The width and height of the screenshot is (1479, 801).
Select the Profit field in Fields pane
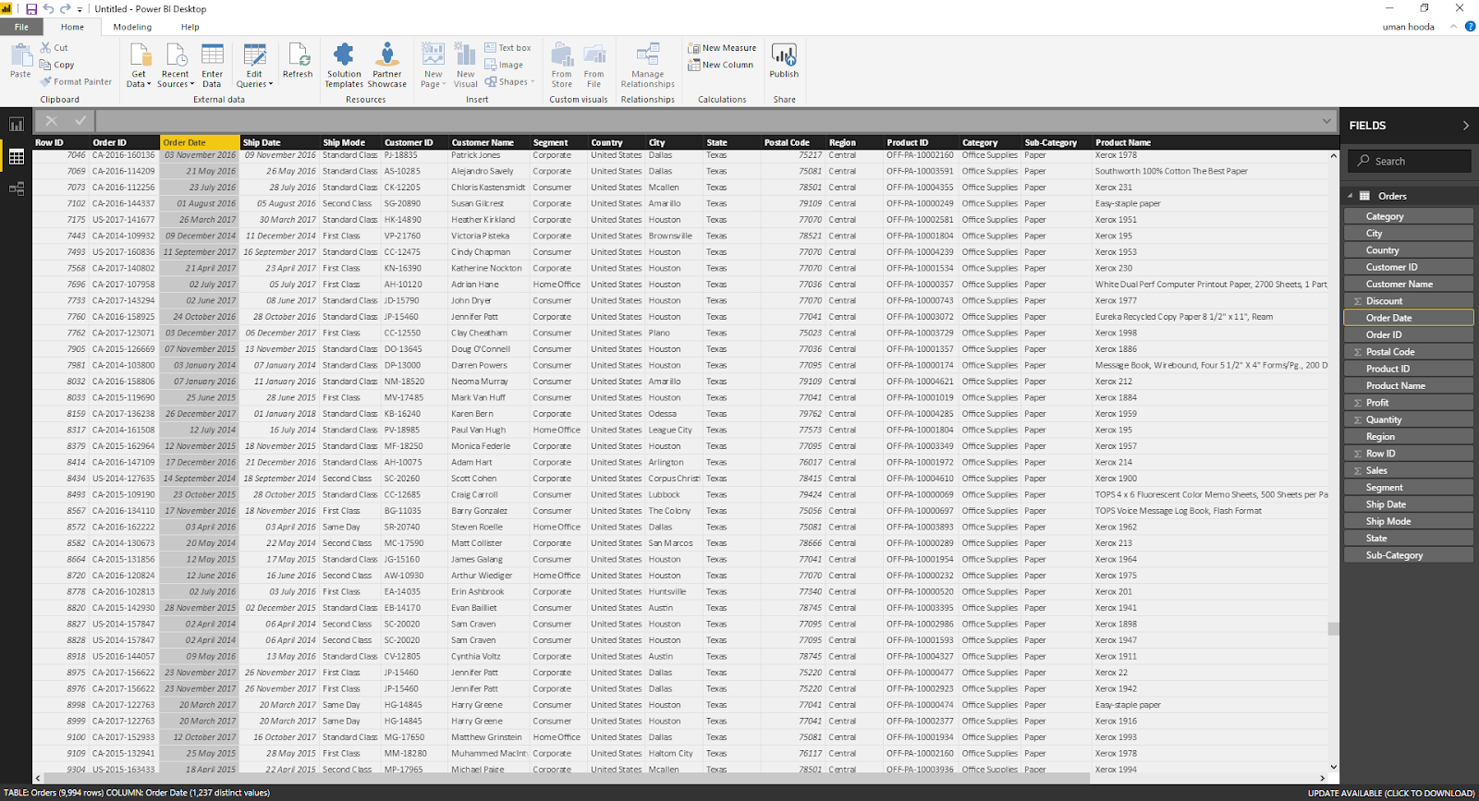[x=1408, y=403]
